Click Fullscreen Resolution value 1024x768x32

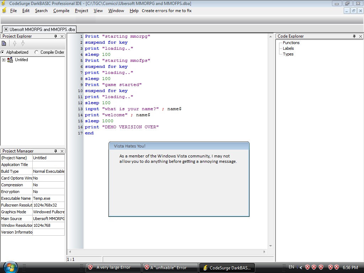[x=48, y=205]
